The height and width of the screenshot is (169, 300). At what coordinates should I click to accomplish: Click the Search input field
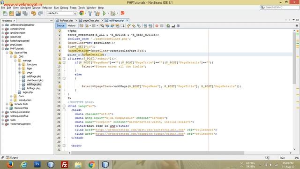tap(282, 8)
